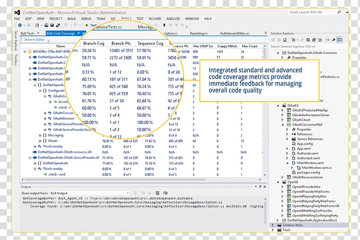Click the Save toolbar icon
Image resolution: width=360 pixels, height=240 pixels.
(52, 25)
